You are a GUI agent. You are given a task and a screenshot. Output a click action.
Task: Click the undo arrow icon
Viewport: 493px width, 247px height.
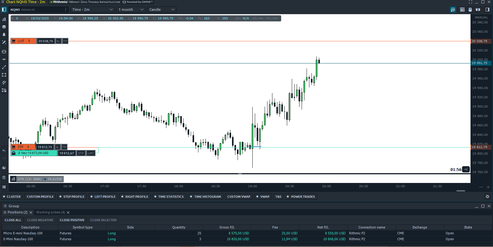pos(4,151)
